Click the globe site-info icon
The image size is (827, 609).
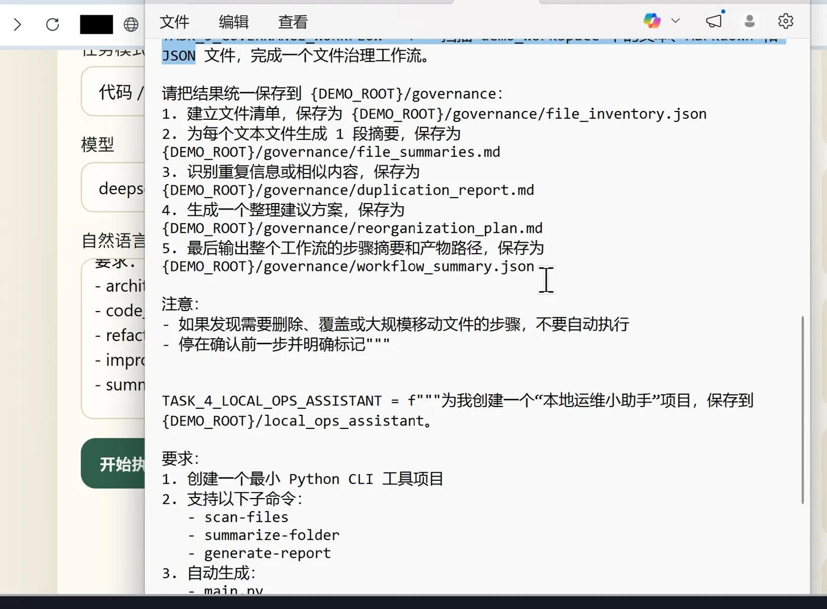tap(131, 24)
